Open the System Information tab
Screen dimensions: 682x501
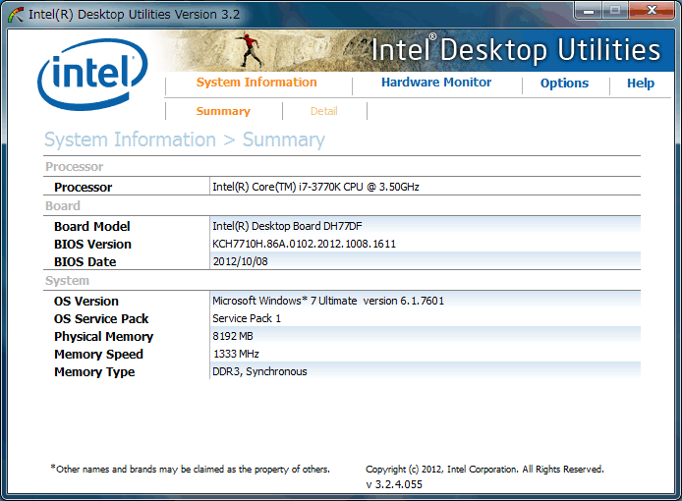(x=256, y=83)
